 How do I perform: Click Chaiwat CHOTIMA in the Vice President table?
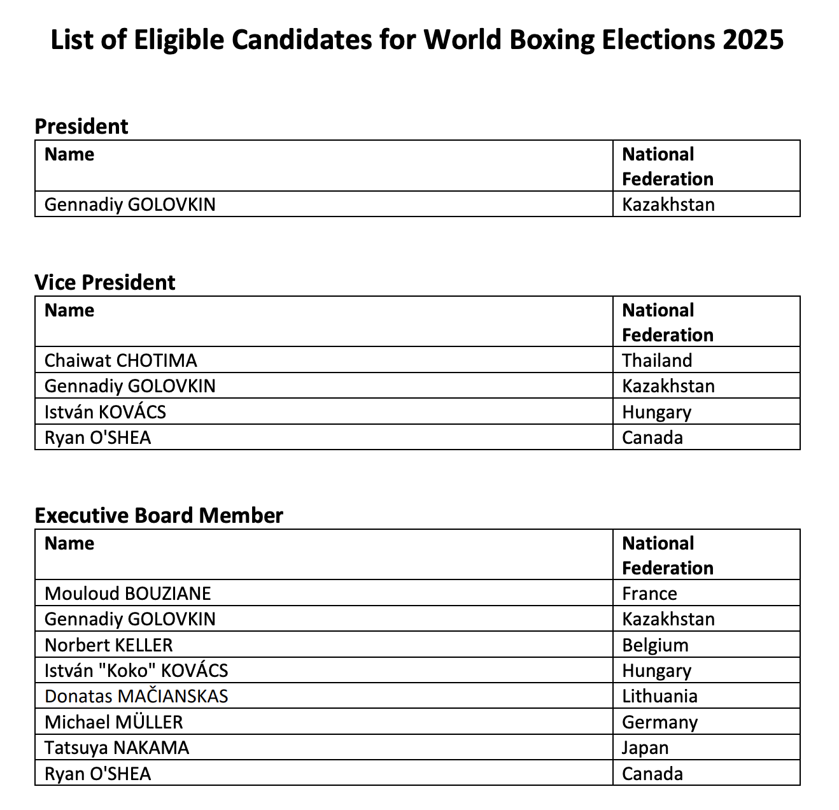coord(121,360)
